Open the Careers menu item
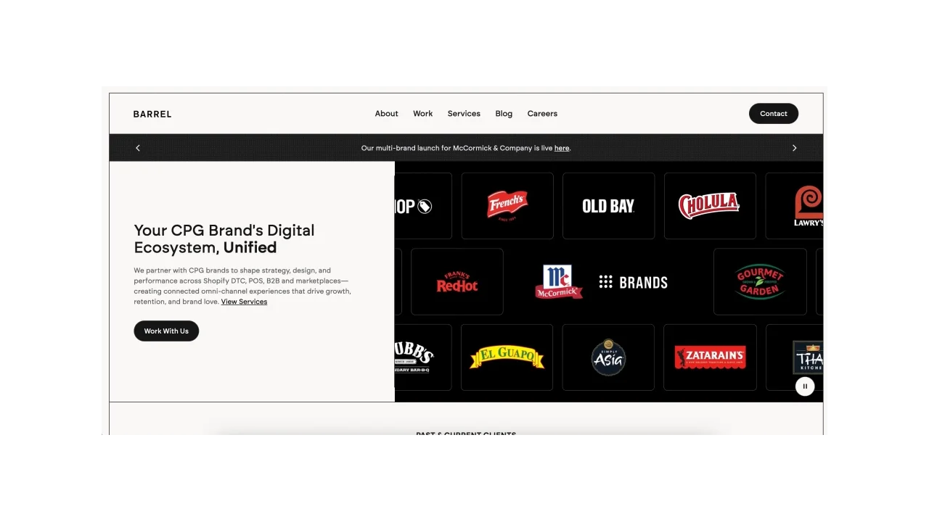Image resolution: width=929 pixels, height=522 pixels. (x=542, y=113)
